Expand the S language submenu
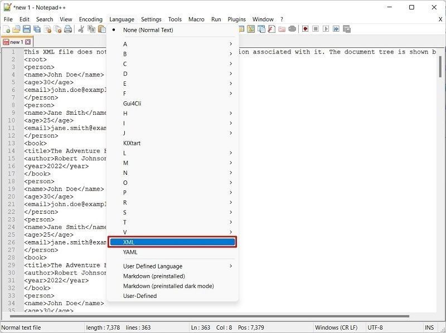The height and width of the screenshot is (333, 446). tap(172, 213)
